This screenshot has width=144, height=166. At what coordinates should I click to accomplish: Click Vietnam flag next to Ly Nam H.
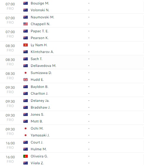tap(25, 45)
